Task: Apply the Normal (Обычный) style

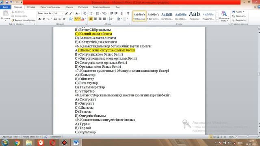Action: 139,16
